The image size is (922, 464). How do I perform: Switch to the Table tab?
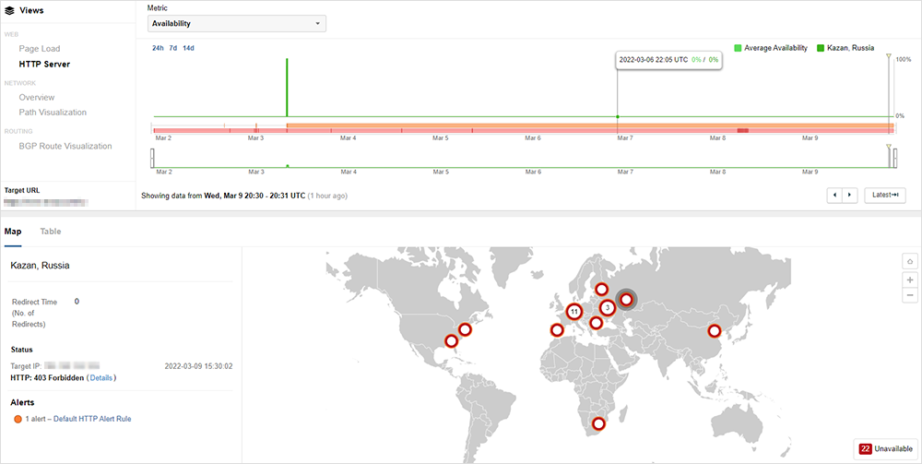point(51,231)
